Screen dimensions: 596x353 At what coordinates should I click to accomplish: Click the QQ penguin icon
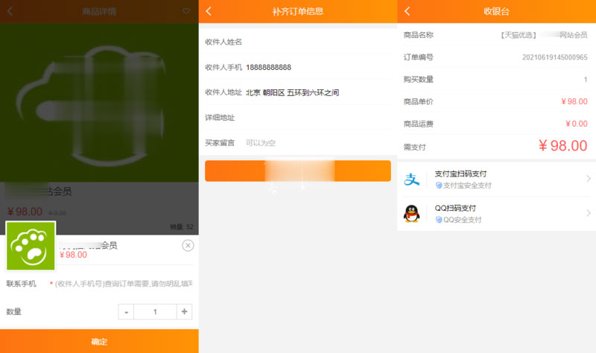[412, 214]
